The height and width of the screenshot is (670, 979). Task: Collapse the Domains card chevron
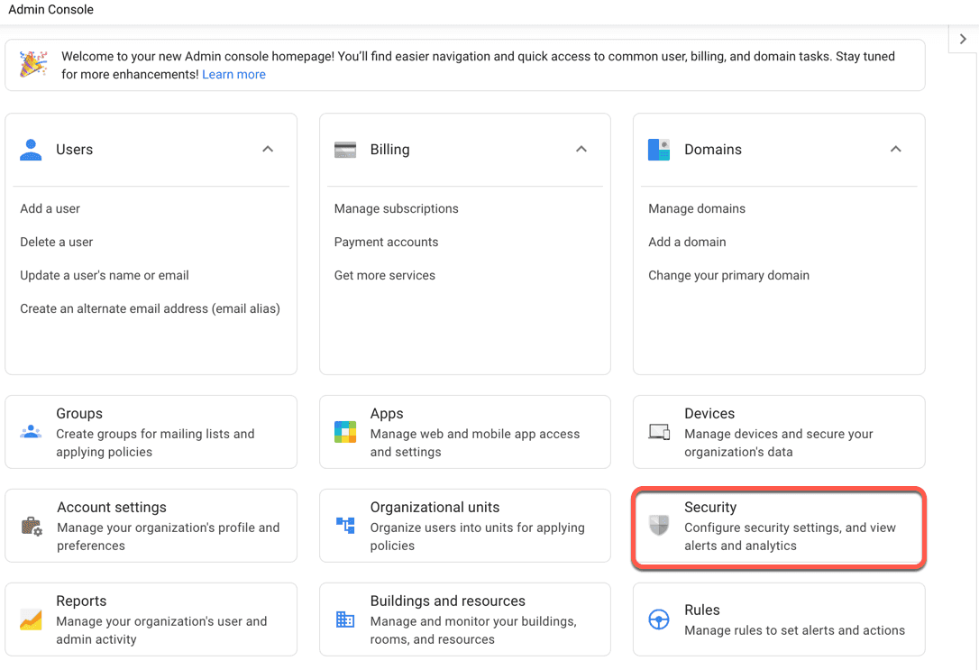[895, 150]
